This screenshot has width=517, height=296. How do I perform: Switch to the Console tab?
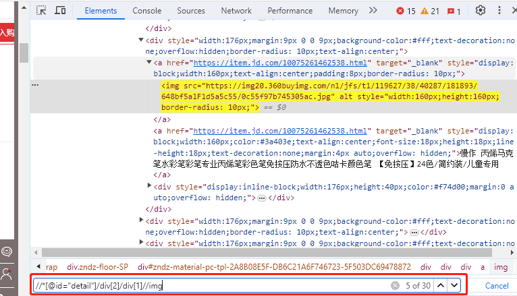pyautogui.click(x=146, y=11)
